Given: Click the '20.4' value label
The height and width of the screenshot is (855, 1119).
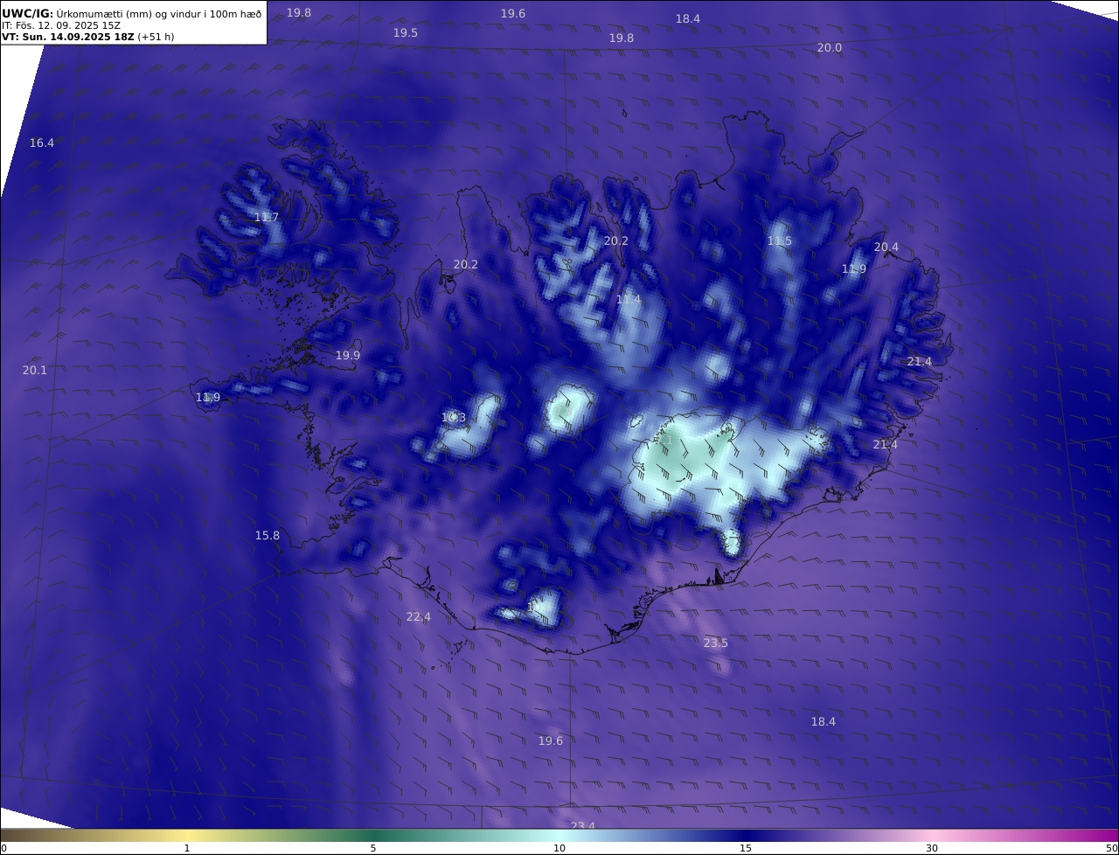Looking at the screenshot, I should tap(886, 247).
